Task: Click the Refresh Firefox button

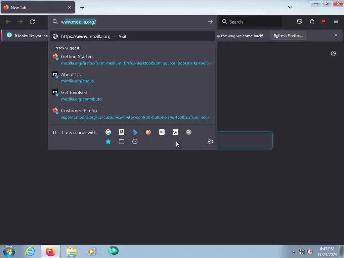Action: pyautogui.click(x=288, y=36)
